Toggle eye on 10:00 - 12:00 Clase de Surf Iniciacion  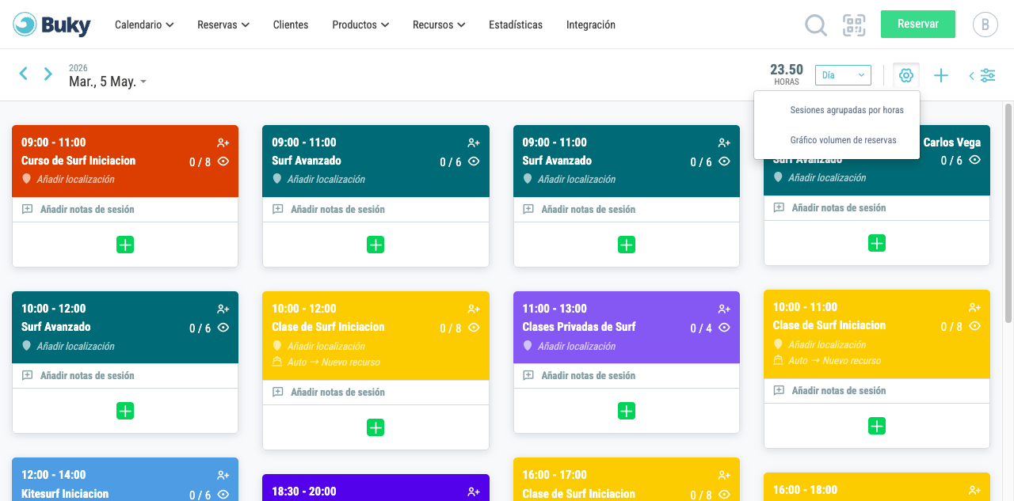(474, 327)
